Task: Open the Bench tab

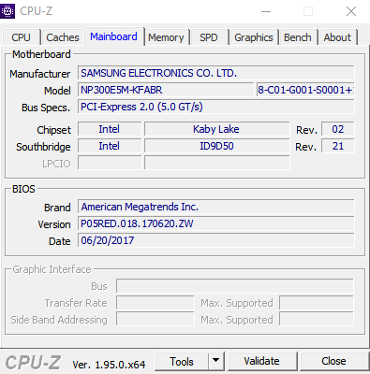Action: 298,37
